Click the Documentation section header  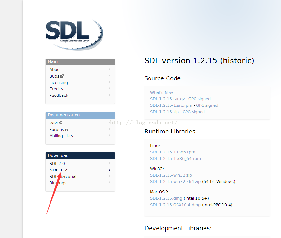click(x=80, y=115)
